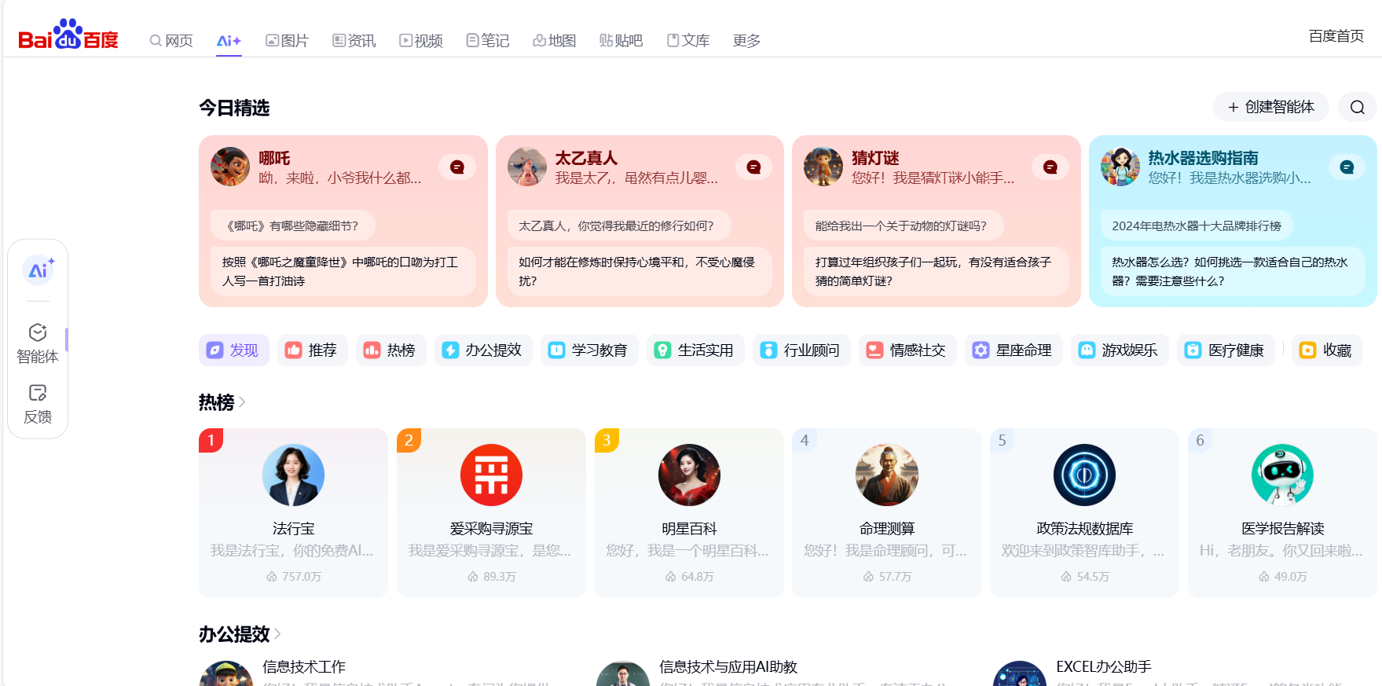Expand the 热榜 section heading arrow
Image resolution: width=1382 pixels, height=686 pixels.
coord(242,402)
